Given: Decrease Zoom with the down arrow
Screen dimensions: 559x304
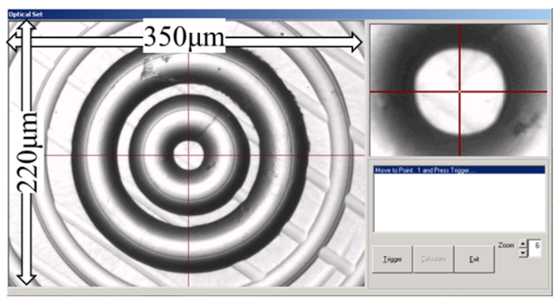Looking at the screenshot, I should [523, 253].
